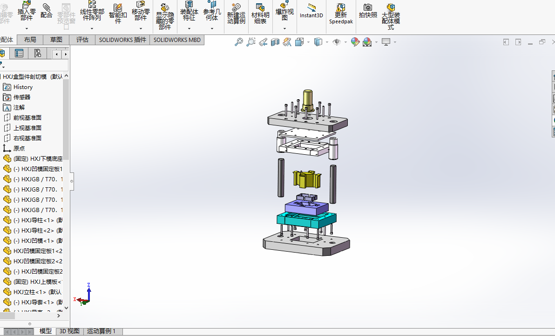The width and height of the screenshot is (555, 336).
Task: Switch to 模型 (Model) bottom tab
Action: (x=45, y=331)
